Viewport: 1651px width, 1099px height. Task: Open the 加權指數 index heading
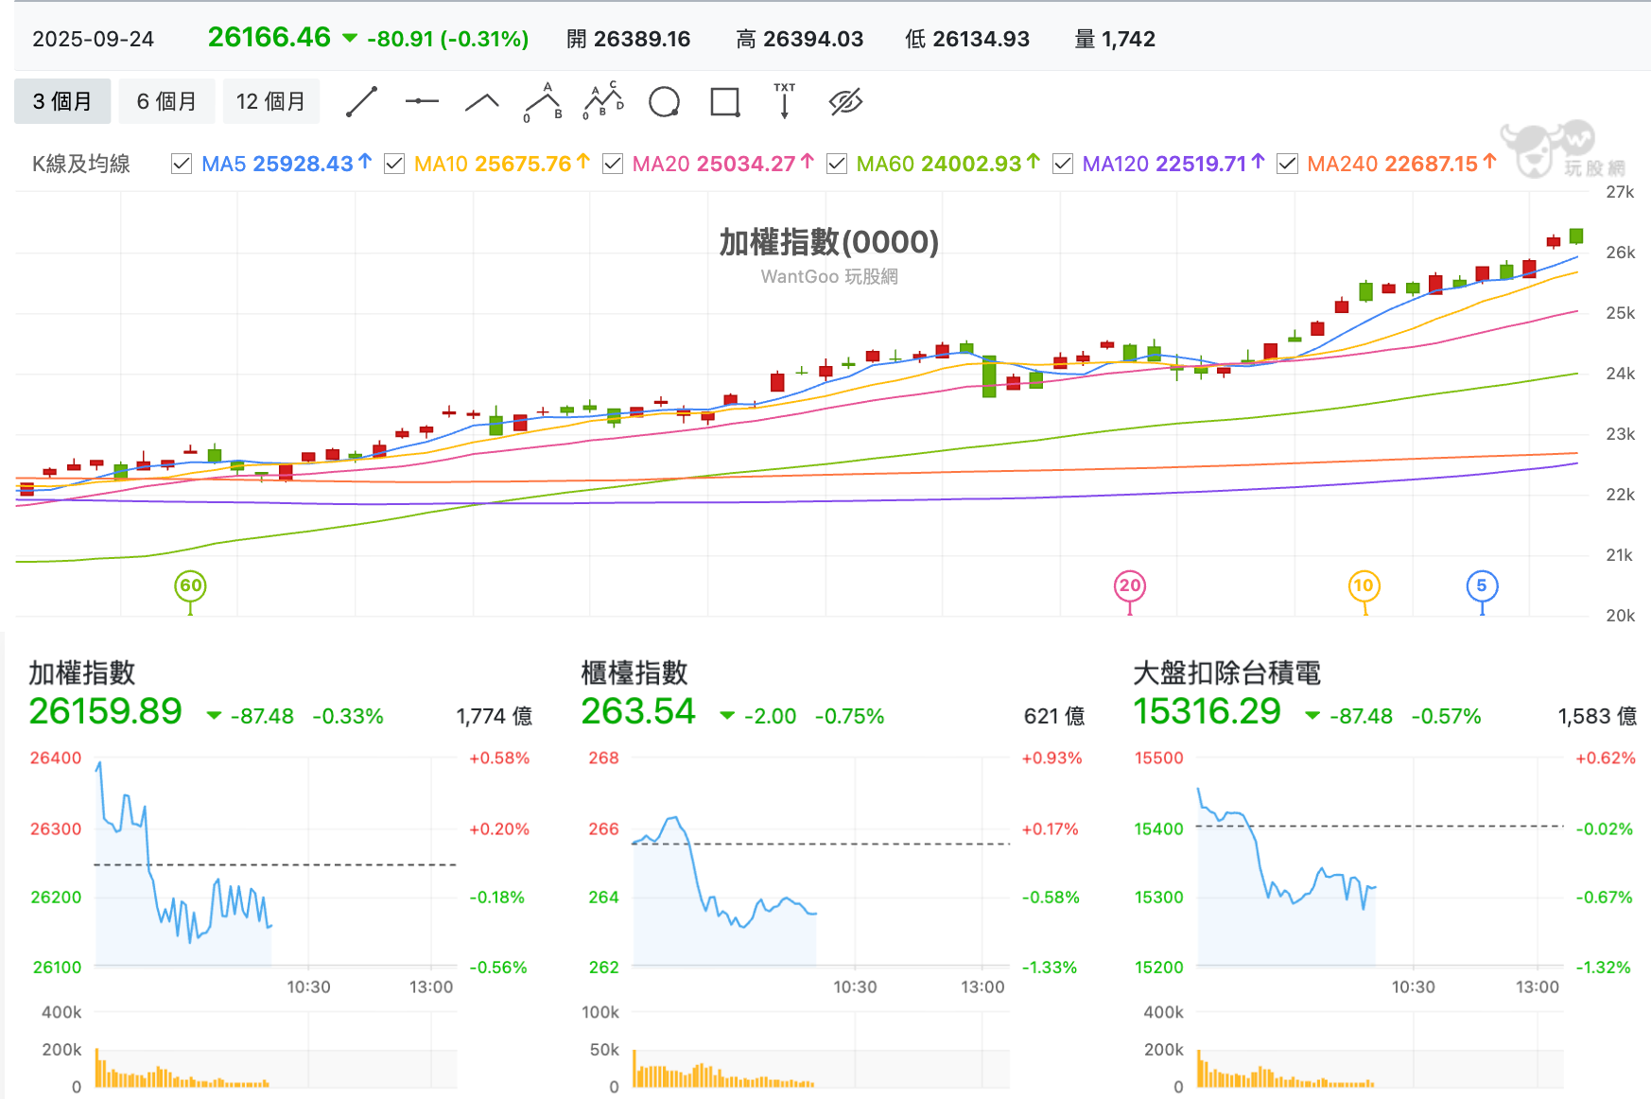point(82,673)
